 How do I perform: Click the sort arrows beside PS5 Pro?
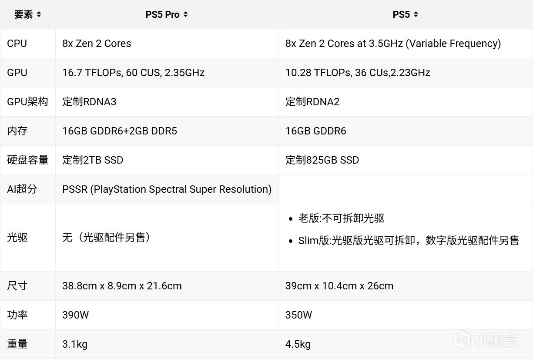tap(185, 15)
